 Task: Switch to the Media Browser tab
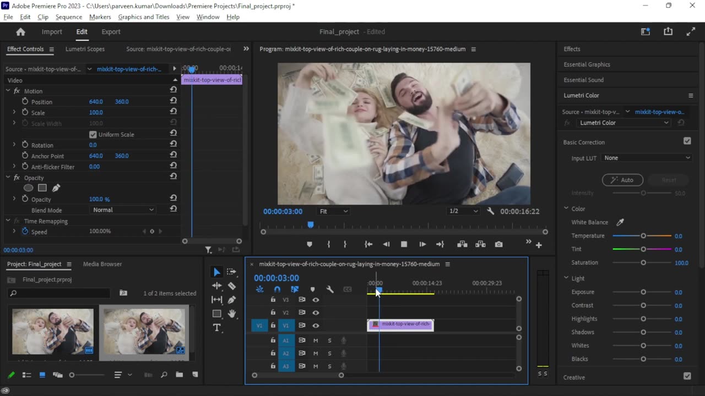pyautogui.click(x=102, y=264)
